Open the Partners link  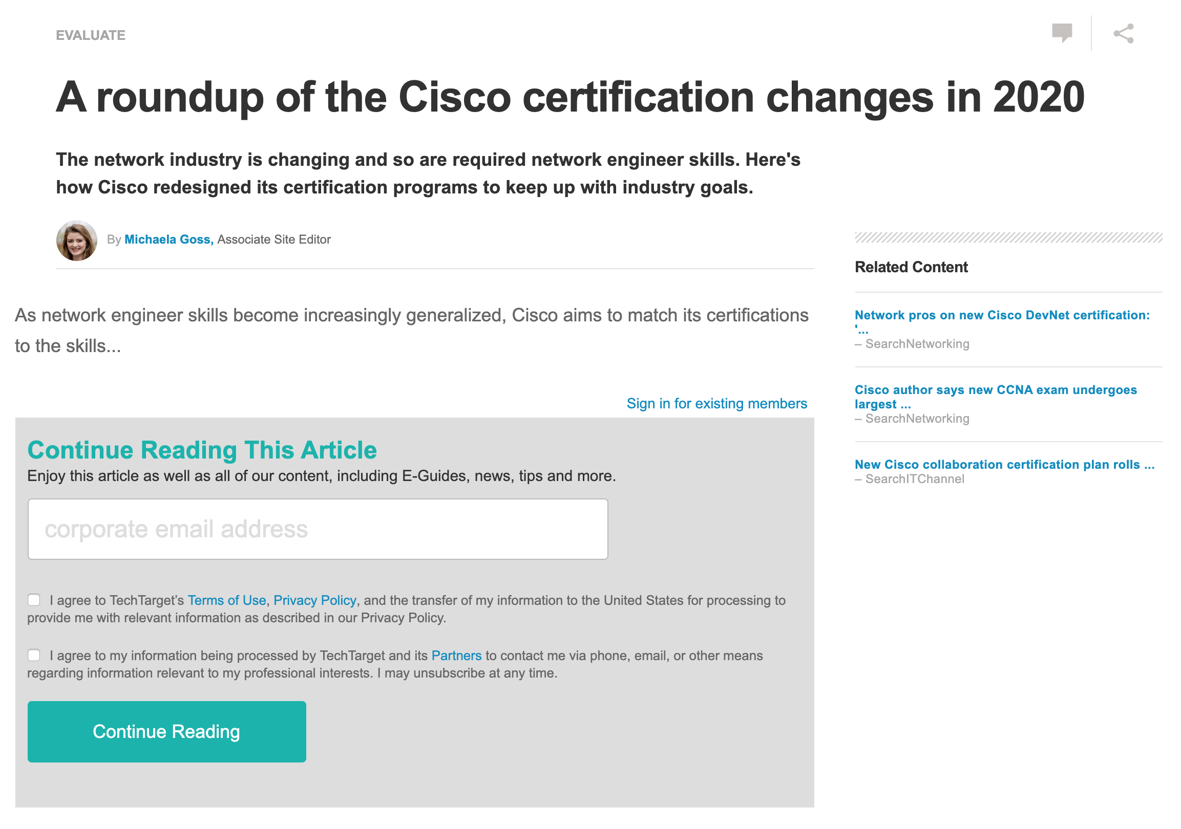[456, 656]
